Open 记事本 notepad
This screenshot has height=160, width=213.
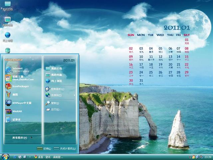click(x=13, y=120)
